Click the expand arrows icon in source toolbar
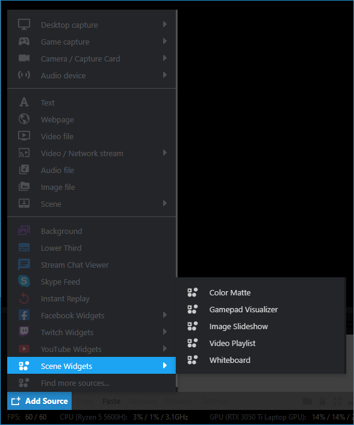The width and height of the screenshot is (354, 425). [x=337, y=401]
